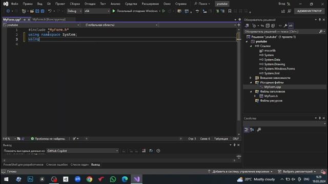Open the youtube project scope dropdown
Viewport: 328px width, 184px height.
41,25
